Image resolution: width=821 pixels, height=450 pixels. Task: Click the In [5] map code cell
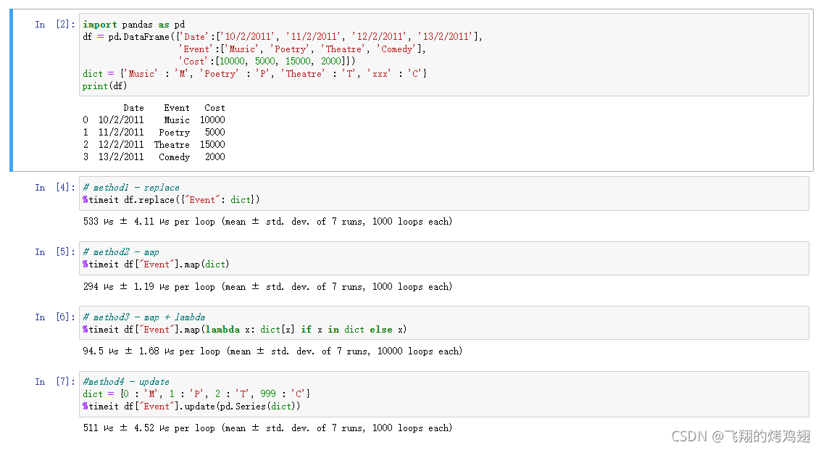[444, 258]
